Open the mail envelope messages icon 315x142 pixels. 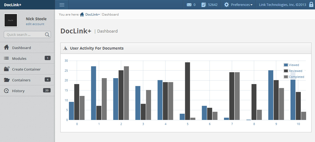click(x=189, y=5)
